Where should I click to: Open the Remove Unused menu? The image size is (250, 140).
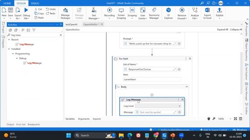(x=182, y=13)
